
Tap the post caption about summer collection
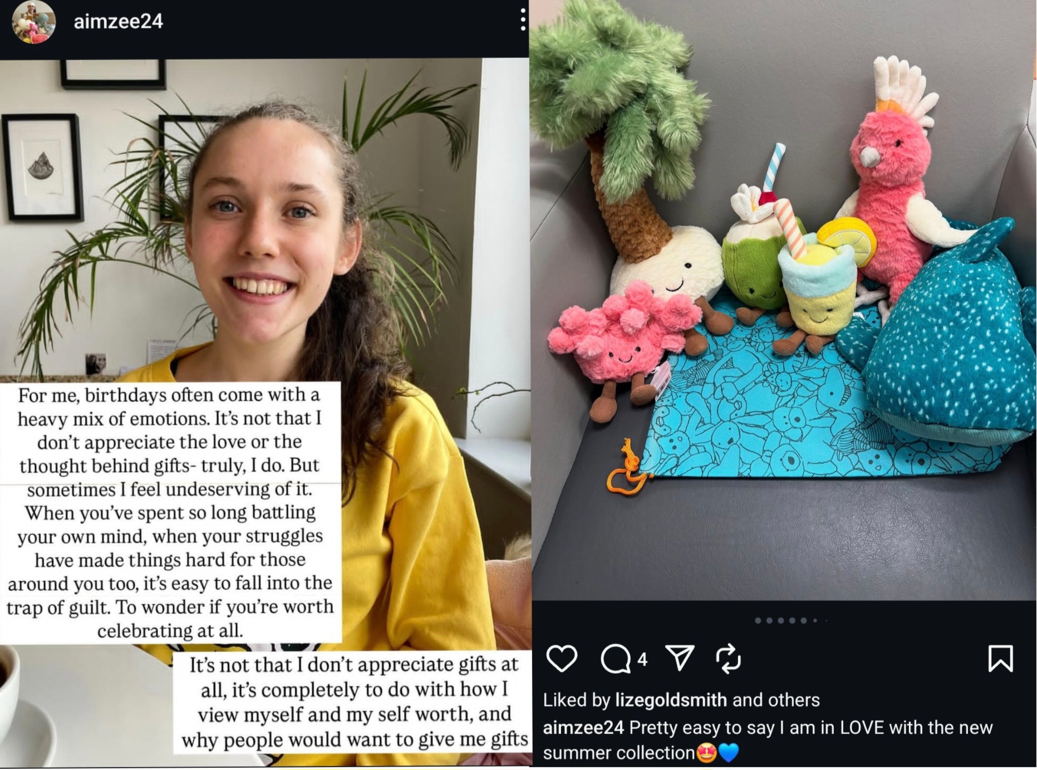pos(768,740)
